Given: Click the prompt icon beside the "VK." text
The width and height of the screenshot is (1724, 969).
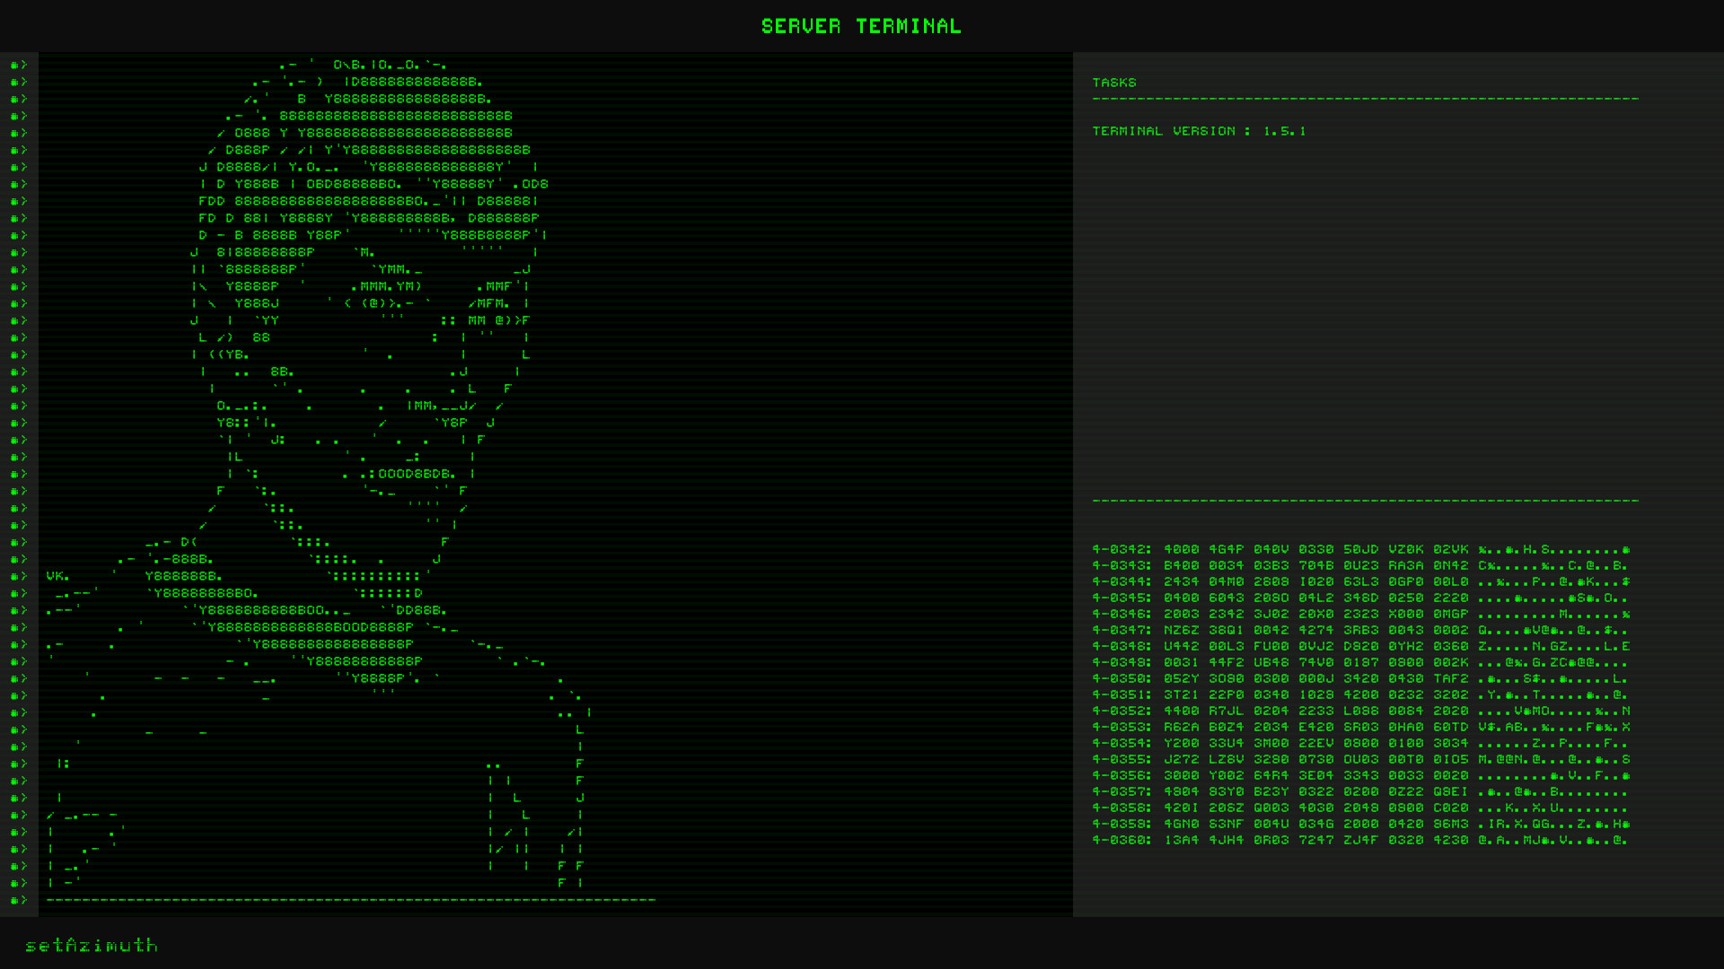Looking at the screenshot, I should (19, 576).
